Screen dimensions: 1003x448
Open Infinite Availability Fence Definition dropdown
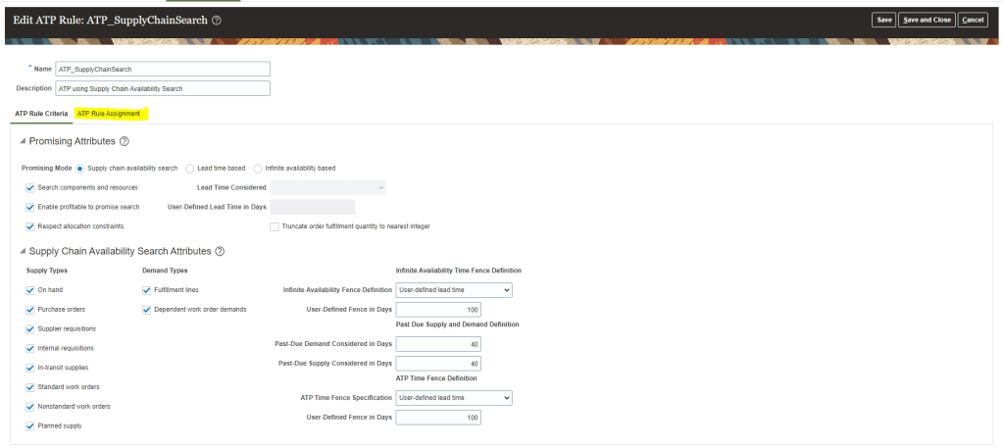point(453,290)
